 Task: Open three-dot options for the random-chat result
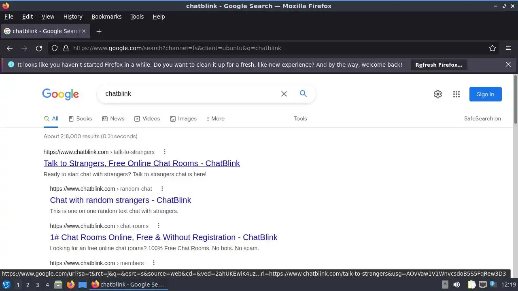[x=162, y=189]
